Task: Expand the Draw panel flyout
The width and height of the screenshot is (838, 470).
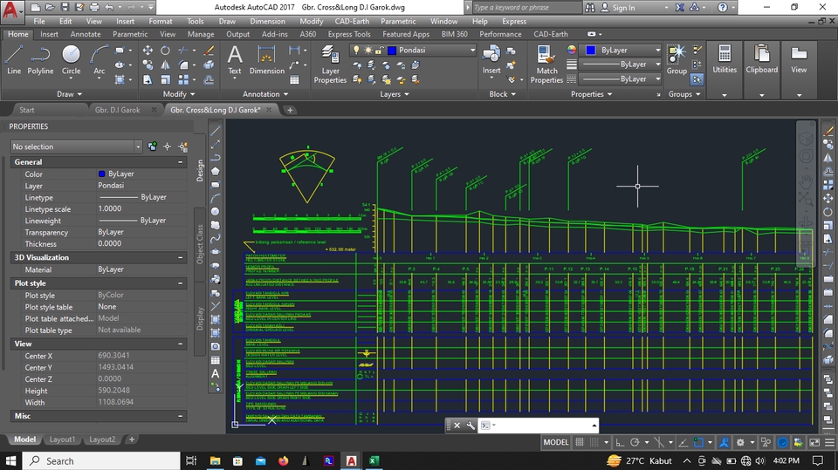Action: tap(70, 94)
